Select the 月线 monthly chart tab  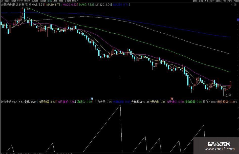point(61,1)
